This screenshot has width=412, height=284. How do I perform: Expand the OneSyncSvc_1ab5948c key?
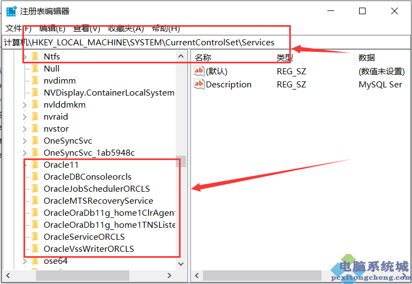click(x=25, y=153)
